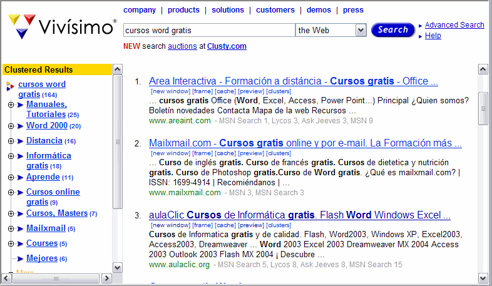Expand the 'Cursos, Masters' cluster
This screenshot has height=286, width=492.
(x=11, y=214)
